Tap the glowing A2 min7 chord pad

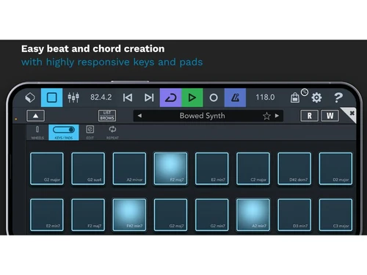click(253, 215)
